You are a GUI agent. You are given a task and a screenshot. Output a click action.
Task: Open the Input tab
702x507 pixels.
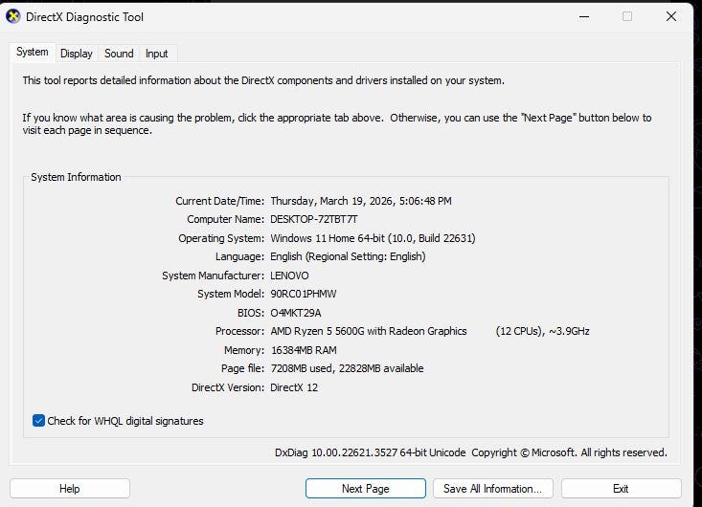pos(157,54)
